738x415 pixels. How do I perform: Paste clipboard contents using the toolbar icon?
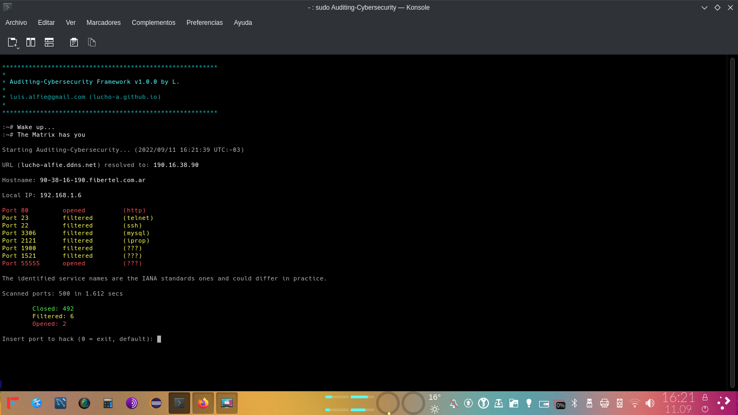(73, 42)
